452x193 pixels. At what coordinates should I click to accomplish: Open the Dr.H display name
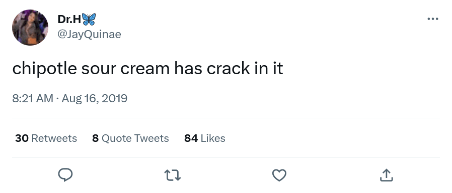pyautogui.click(x=69, y=19)
